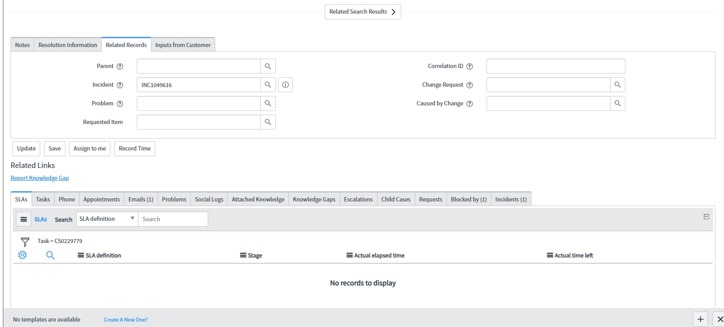
Task: Click the SLA list funnel filter icon
Action: [x=25, y=242]
